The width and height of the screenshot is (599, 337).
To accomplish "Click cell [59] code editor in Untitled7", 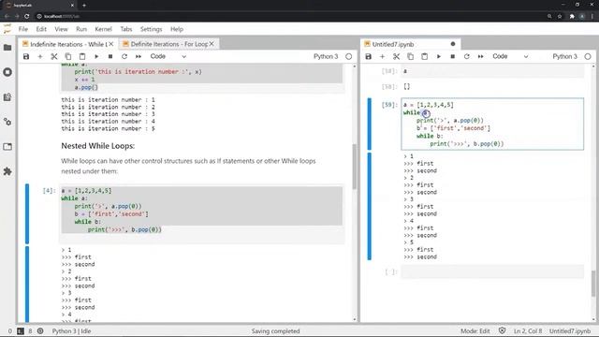I will 492,124.
